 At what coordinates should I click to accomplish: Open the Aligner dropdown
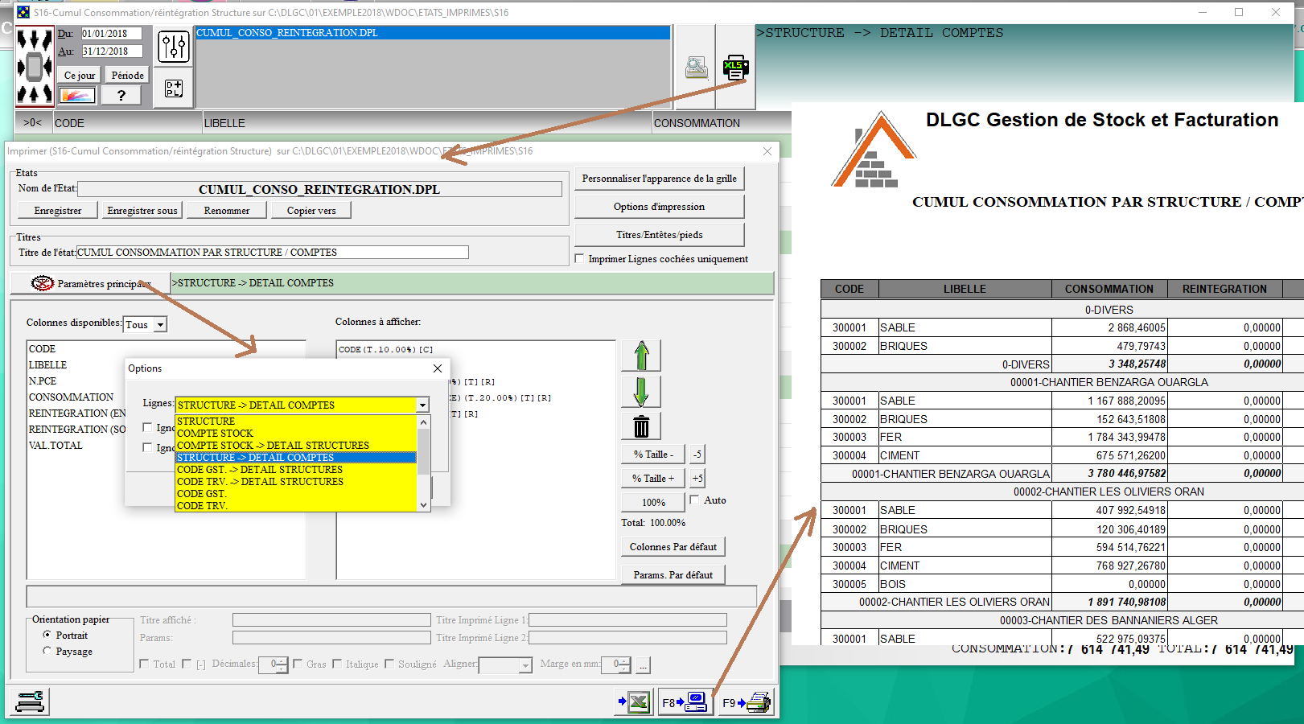(x=525, y=665)
